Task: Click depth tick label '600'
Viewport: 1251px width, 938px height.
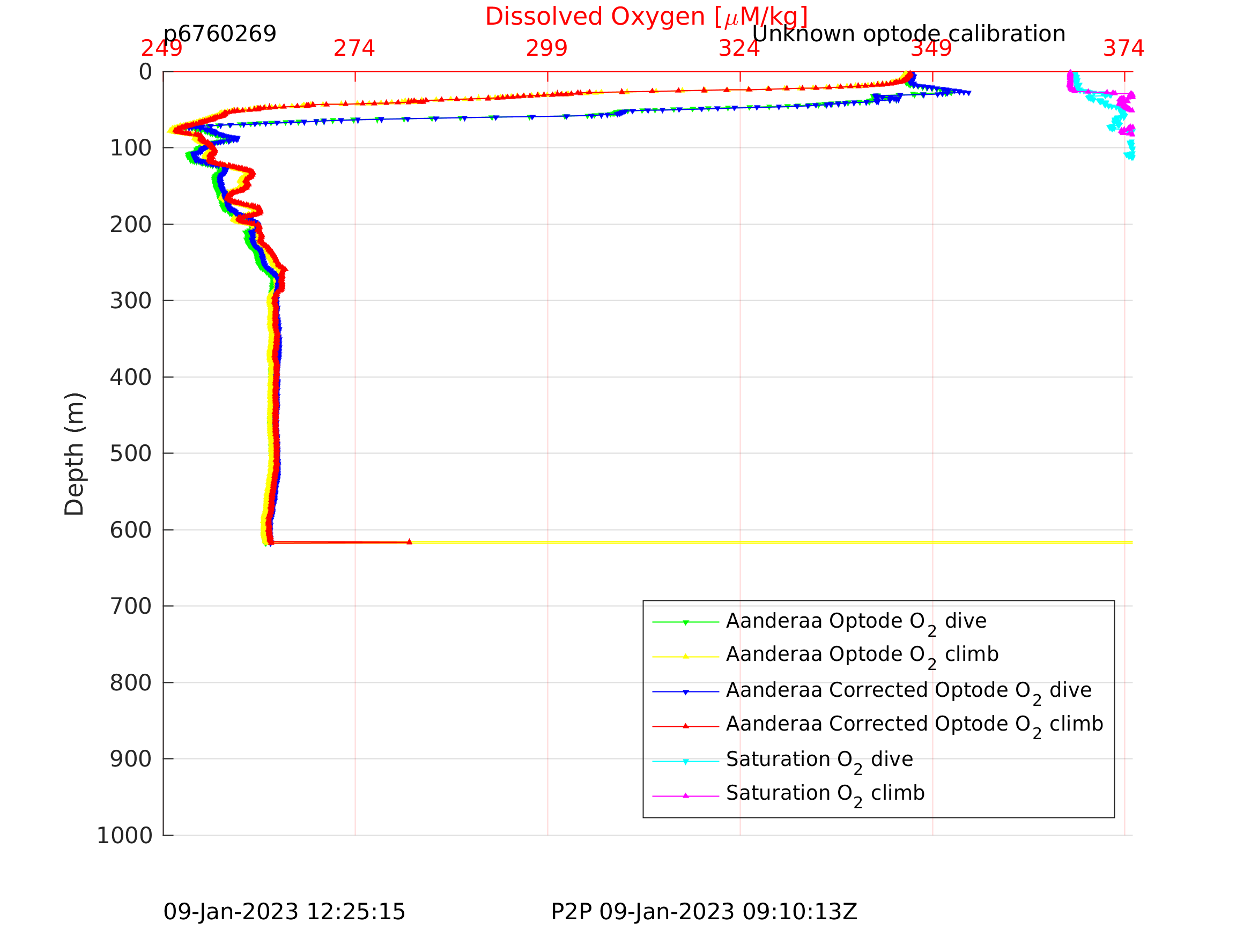Action: pos(131,530)
